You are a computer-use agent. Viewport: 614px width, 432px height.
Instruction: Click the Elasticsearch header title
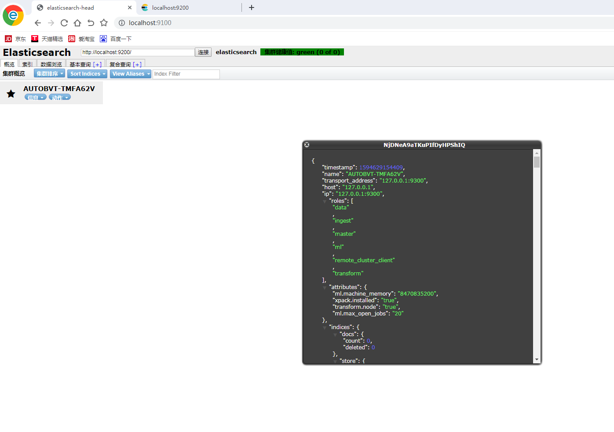coord(37,52)
